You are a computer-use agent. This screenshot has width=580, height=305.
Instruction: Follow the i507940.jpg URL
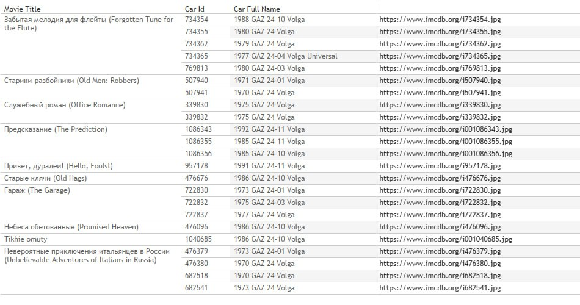pos(440,81)
